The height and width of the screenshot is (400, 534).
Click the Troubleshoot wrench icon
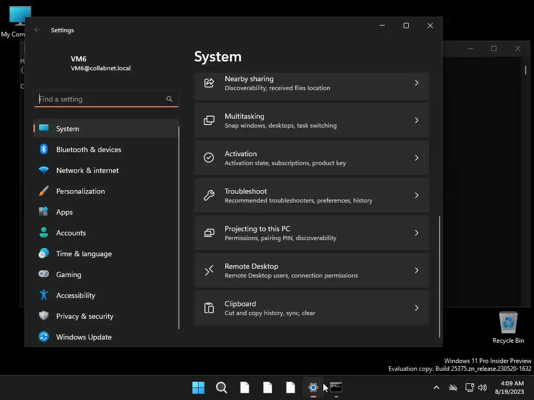coord(209,195)
